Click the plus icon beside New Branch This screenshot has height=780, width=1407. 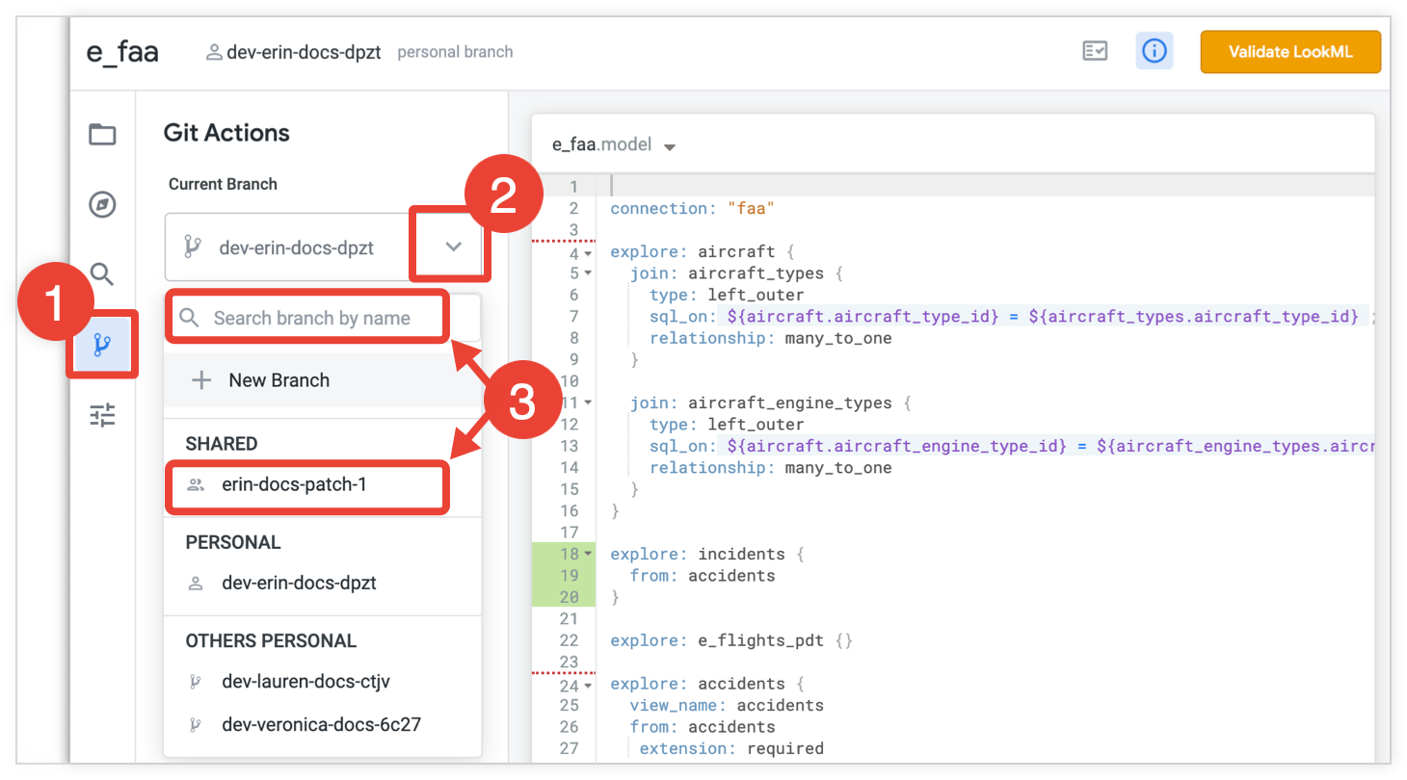tap(201, 380)
